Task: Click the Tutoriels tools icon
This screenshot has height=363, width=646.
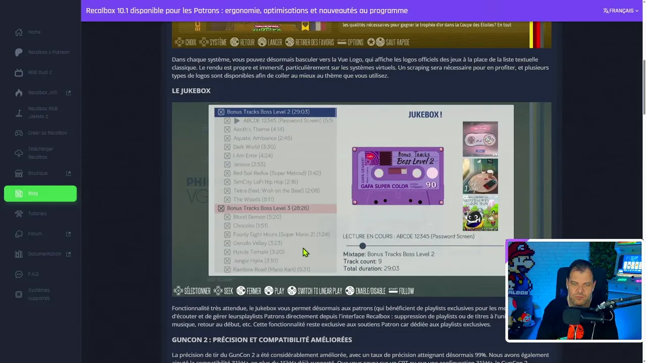Action: (x=19, y=214)
